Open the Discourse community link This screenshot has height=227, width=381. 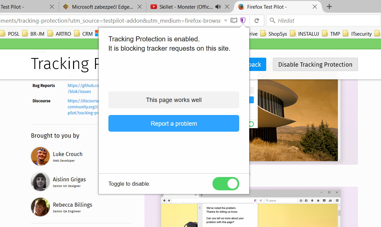point(83,107)
